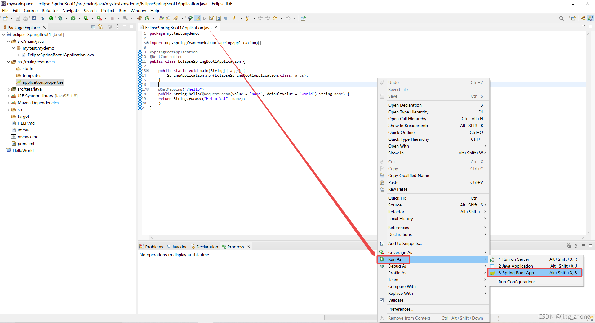The height and width of the screenshot is (323, 595).
Task: Click the editor vertical scrollbar down arrow
Action: pos(588,232)
